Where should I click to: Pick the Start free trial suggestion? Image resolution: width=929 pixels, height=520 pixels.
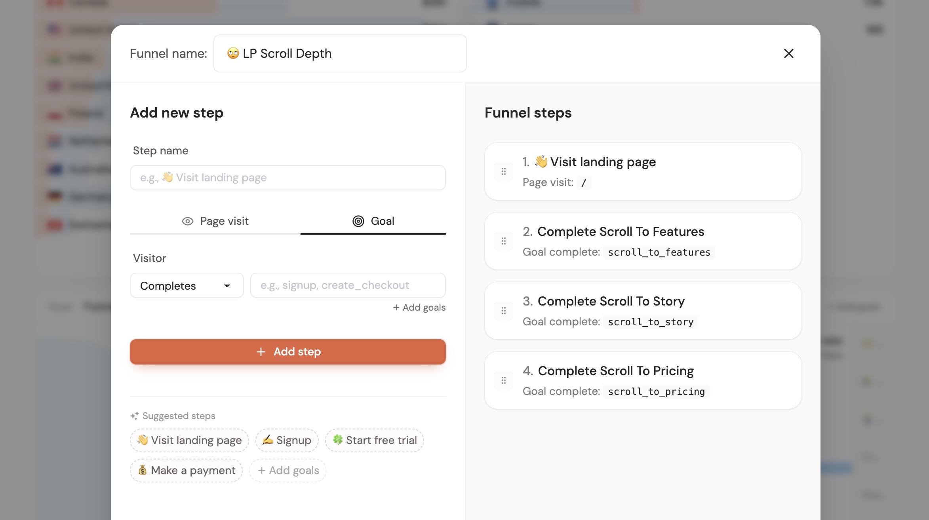(x=374, y=440)
